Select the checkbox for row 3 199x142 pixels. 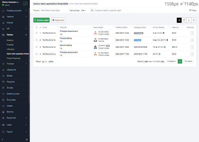tap(37, 47)
